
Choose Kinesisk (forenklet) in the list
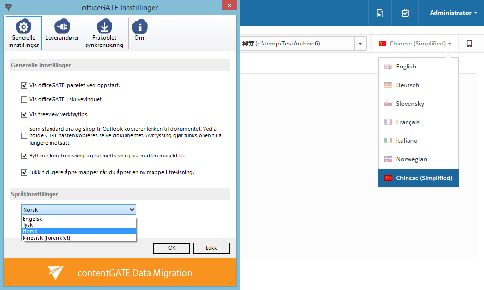point(46,238)
